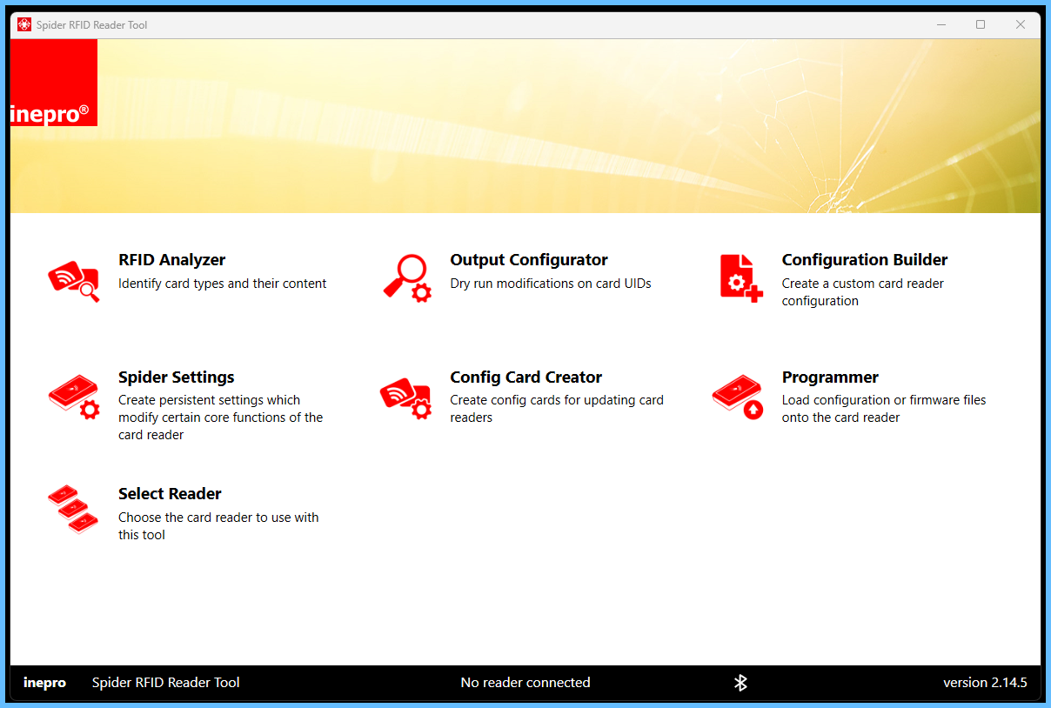Click the Configuration Builder file icon

(x=741, y=278)
